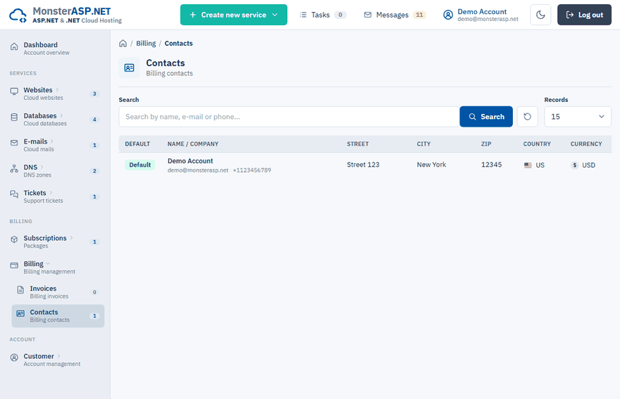
Task: Click the Demo Account user avatar icon
Action: point(448,15)
